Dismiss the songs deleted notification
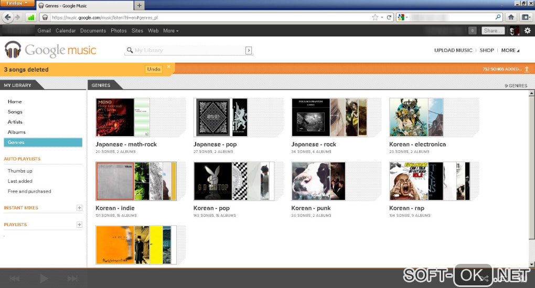535x288 pixels. [168, 67]
